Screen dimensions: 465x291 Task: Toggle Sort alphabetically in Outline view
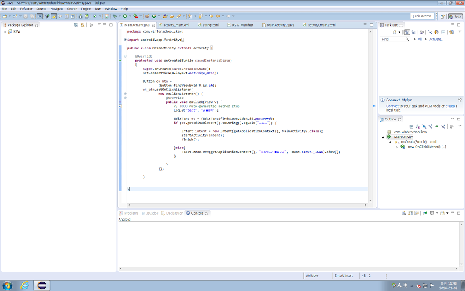[418, 126]
